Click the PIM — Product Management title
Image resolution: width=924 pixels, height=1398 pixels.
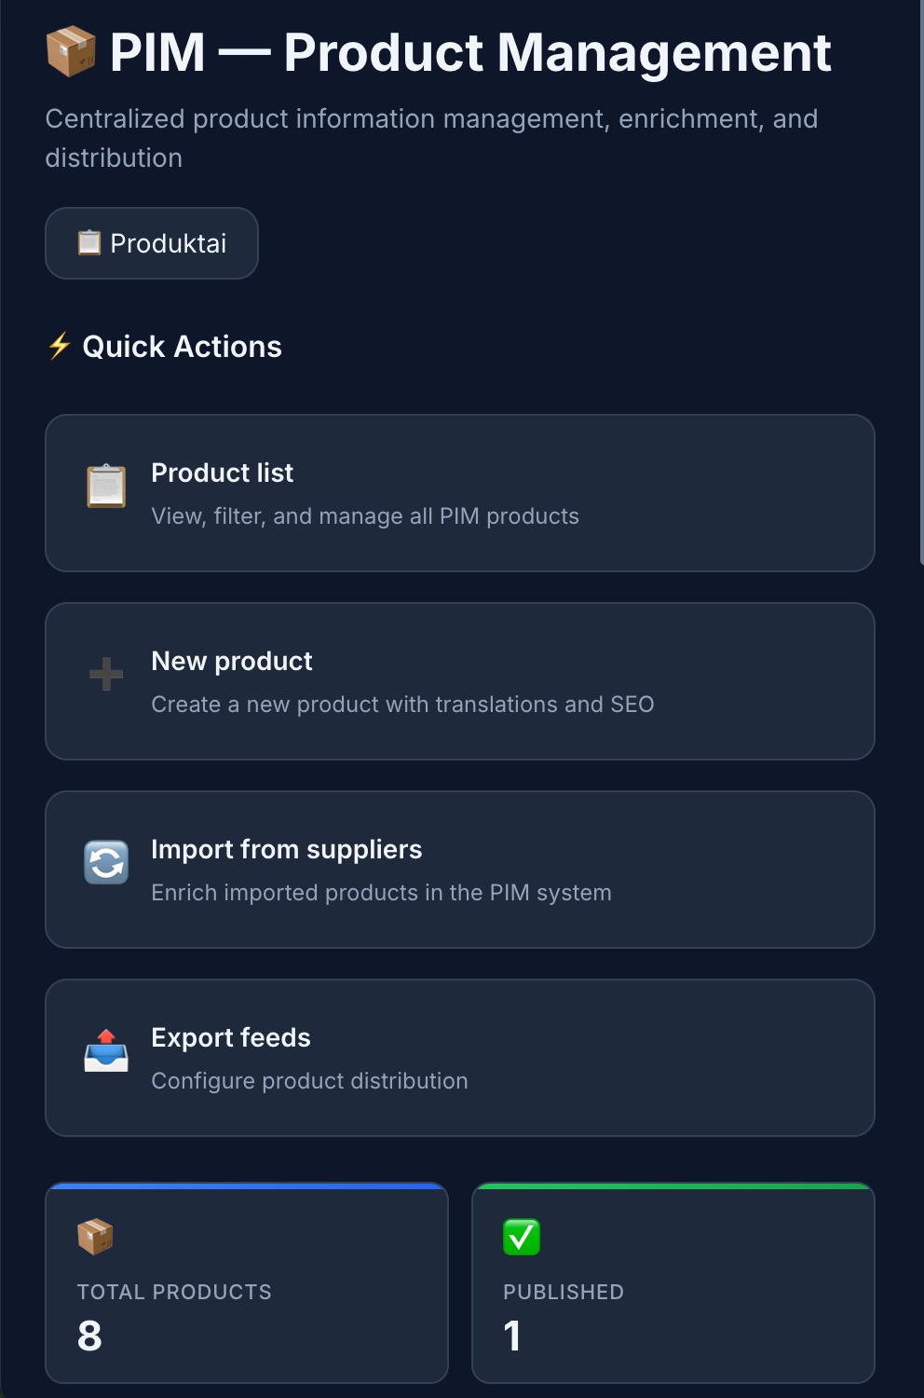click(x=469, y=53)
